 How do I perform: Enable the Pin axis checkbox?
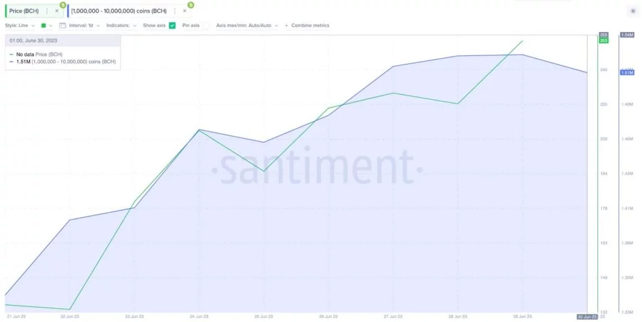point(206,25)
